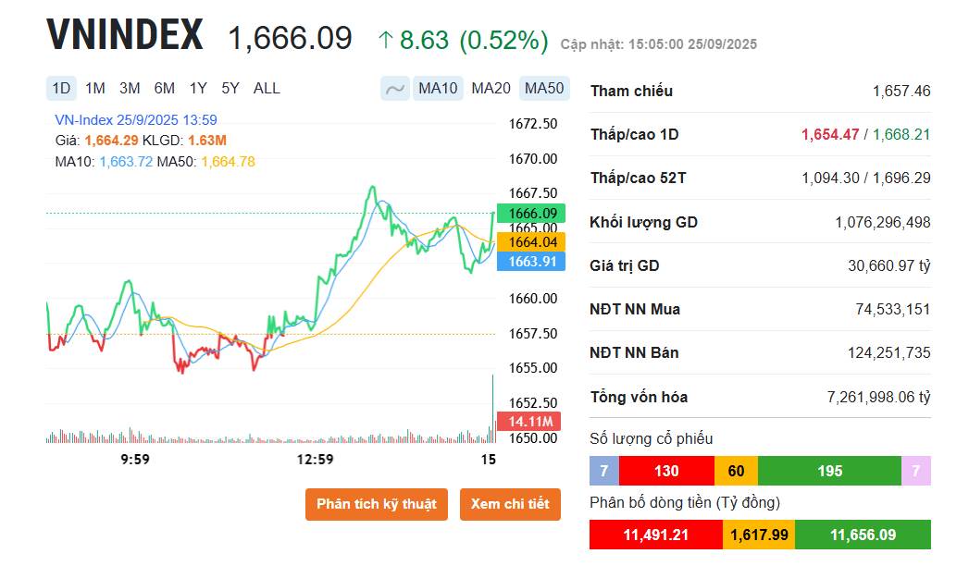969x566 pixels.
Task: Click the MA10 legend value 1,663.72
Action: click(126, 162)
